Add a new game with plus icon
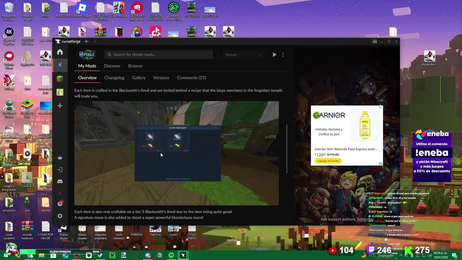 (x=60, y=106)
